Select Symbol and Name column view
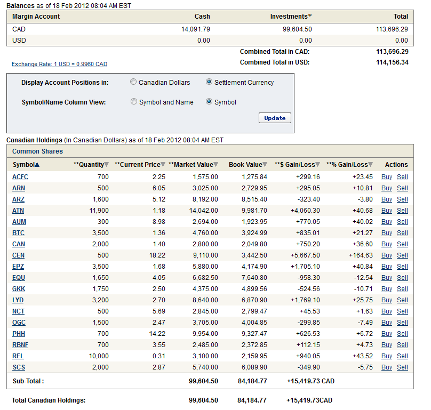Image resolution: width=431 pixels, height=410 pixels. click(x=134, y=102)
